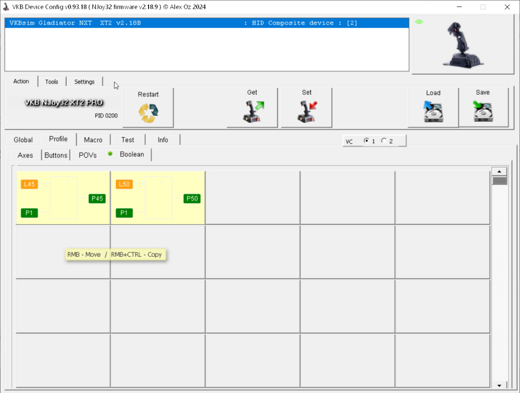
Task: Open the Action tab
Action: click(x=21, y=82)
